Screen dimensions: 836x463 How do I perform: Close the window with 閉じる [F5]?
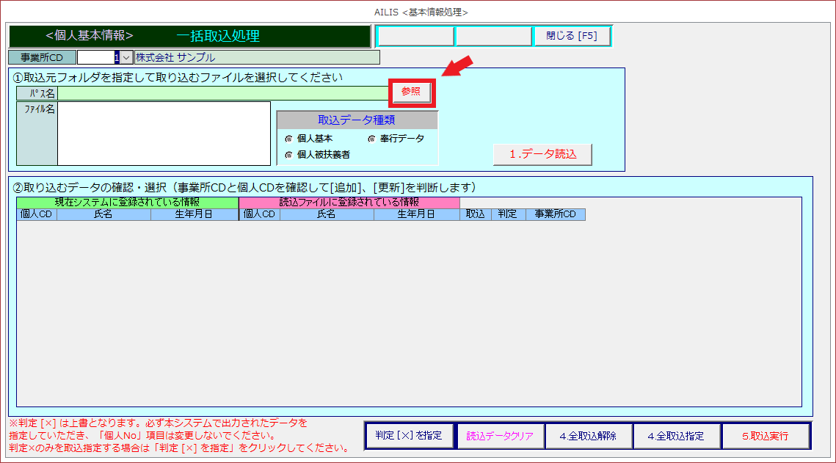572,37
